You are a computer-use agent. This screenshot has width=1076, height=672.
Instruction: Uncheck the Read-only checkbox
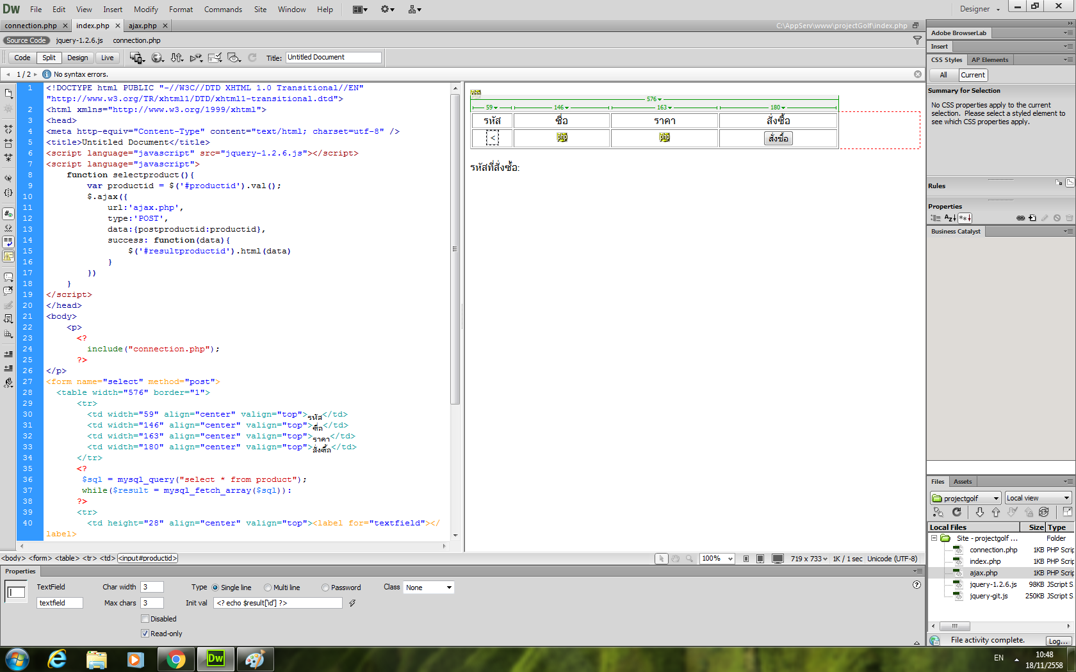[145, 634]
